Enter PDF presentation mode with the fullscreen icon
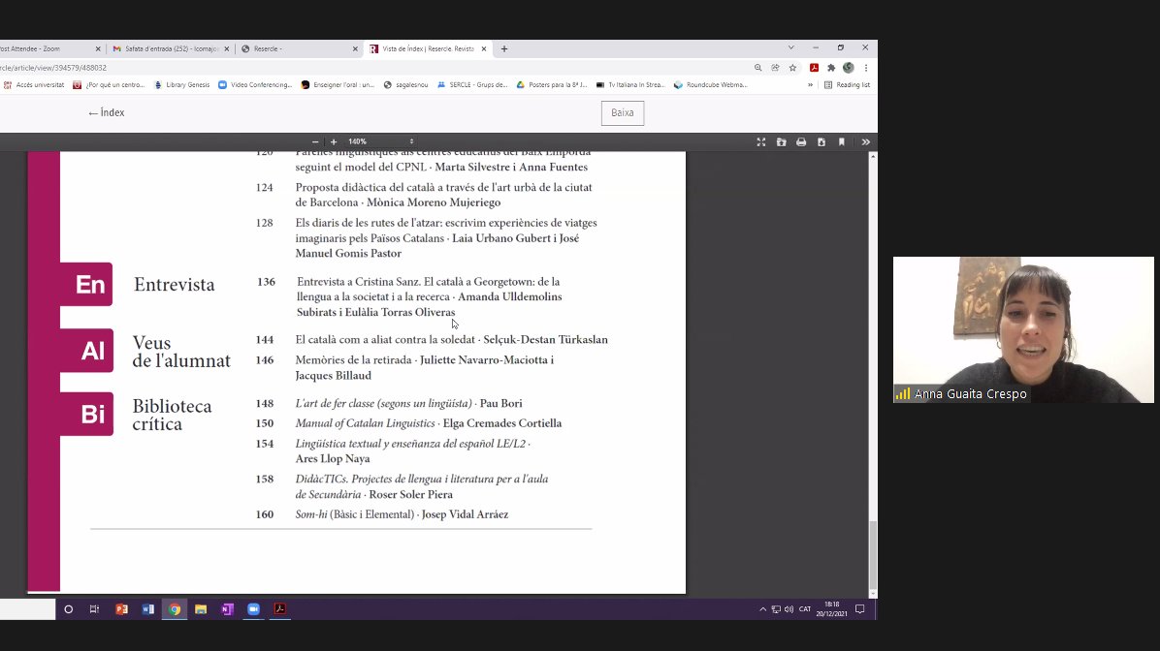The height and width of the screenshot is (651, 1160). (x=761, y=141)
